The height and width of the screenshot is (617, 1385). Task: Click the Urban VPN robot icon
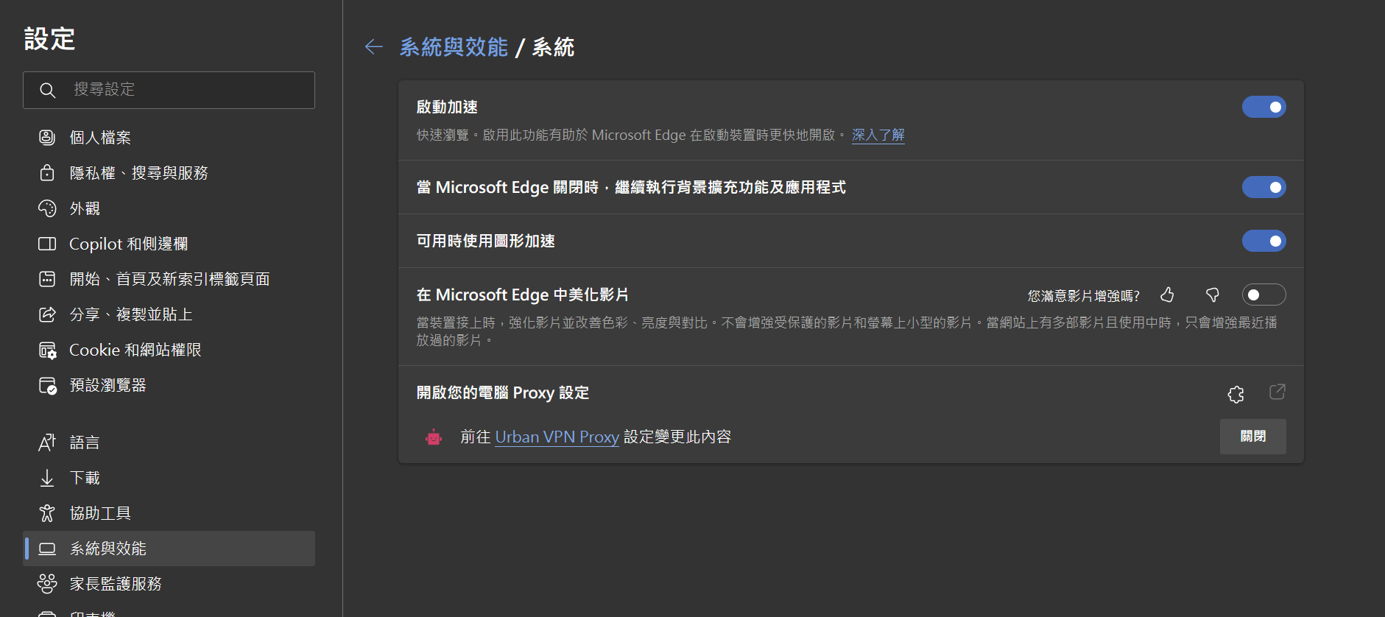coord(434,437)
